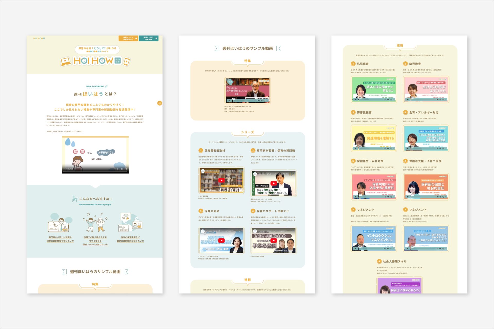Open the orange free seminar button
Viewport: 494px width, 329px height.
128,38
